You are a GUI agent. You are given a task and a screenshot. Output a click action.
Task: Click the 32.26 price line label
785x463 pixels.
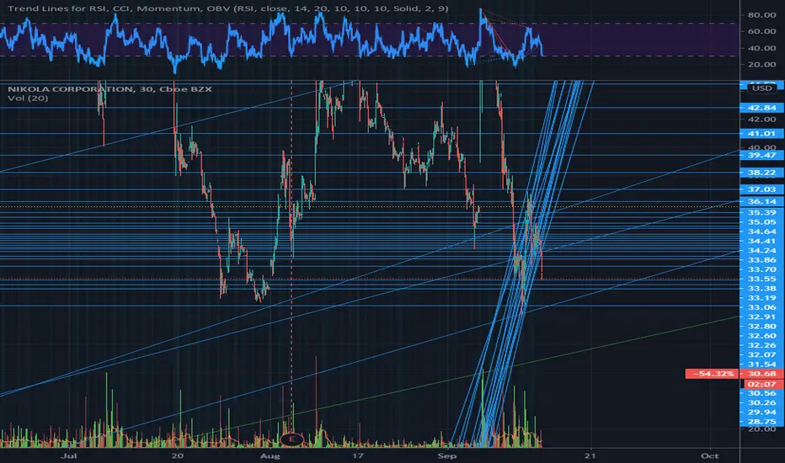(761, 345)
